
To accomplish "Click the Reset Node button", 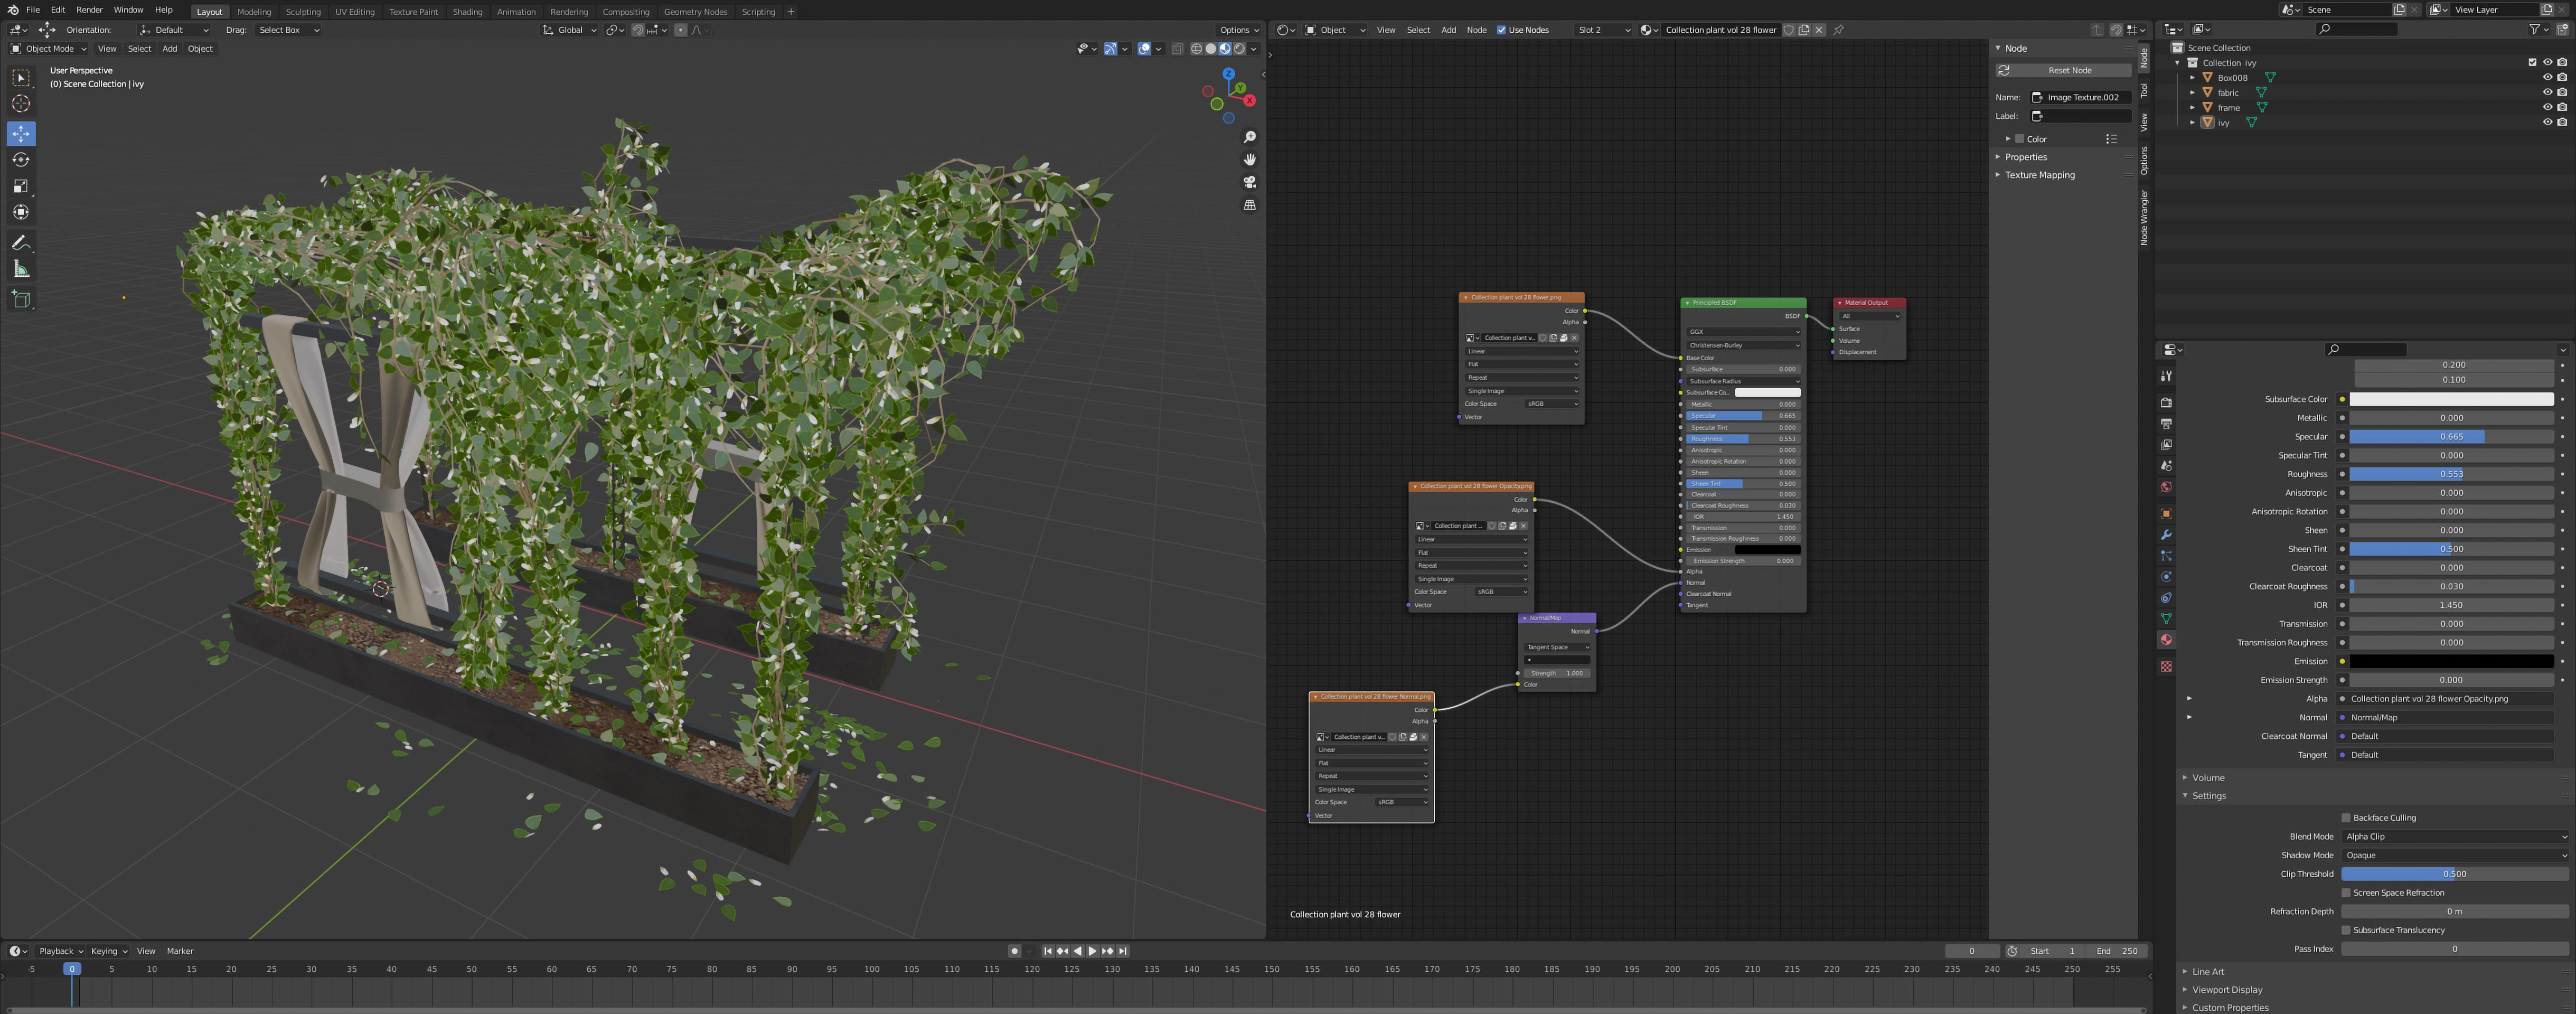I will (x=2063, y=71).
